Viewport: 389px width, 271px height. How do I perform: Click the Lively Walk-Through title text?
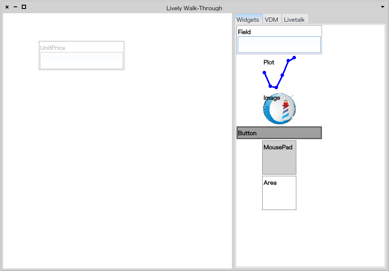pos(194,8)
